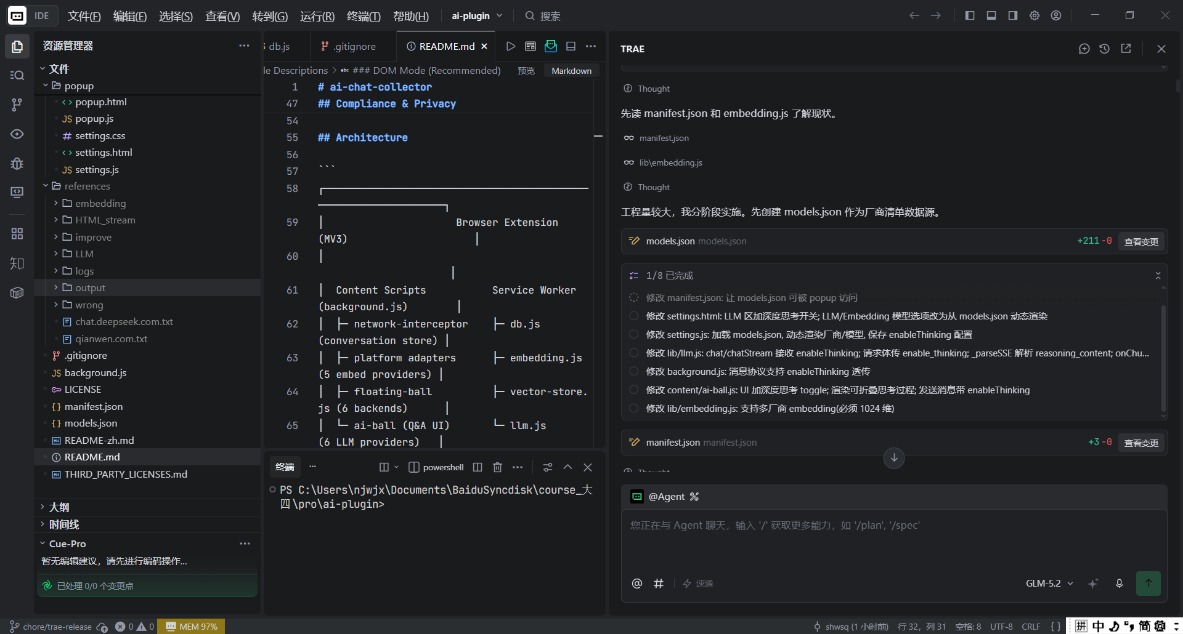Collapse the popup folder
The width and height of the screenshot is (1183, 634).
(x=46, y=86)
